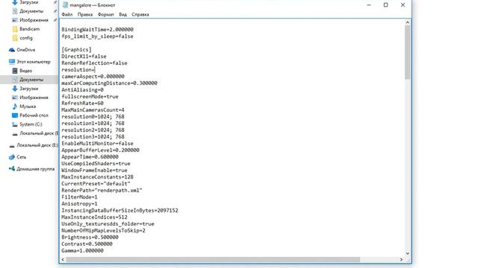
Task: Click the System (C:) drive icon
Action: coord(15,124)
